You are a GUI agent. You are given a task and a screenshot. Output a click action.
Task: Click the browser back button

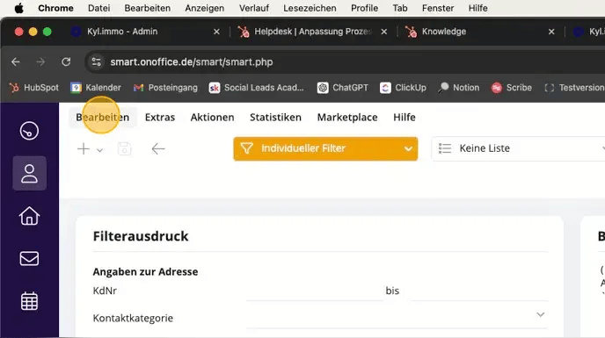(16, 61)
